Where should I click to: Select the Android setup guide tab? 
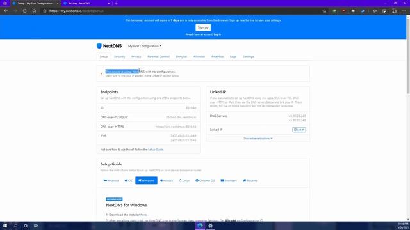(111, 180)
